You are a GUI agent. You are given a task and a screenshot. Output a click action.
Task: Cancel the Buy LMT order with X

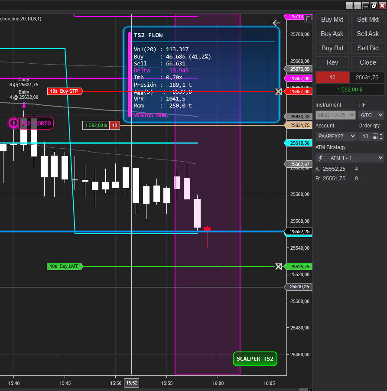click(278, 266)
